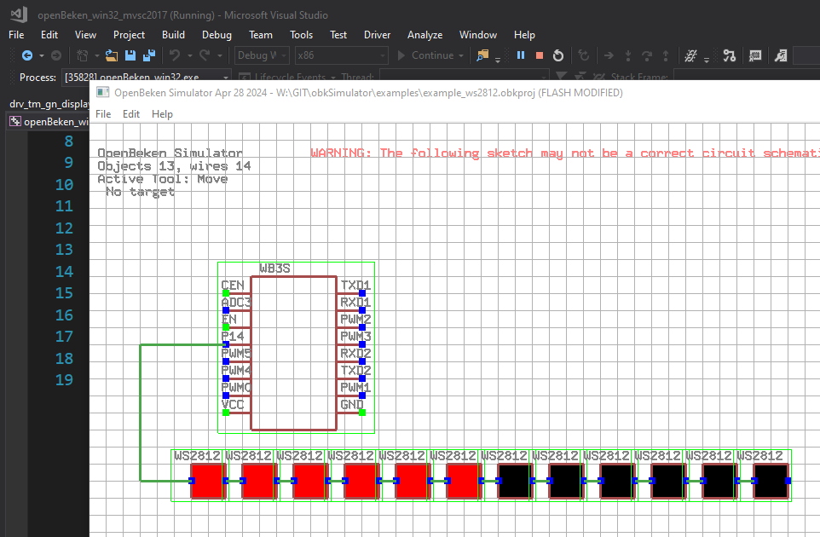
Task: Open the simulator's Help menu
Action: (x=162, y=113)
